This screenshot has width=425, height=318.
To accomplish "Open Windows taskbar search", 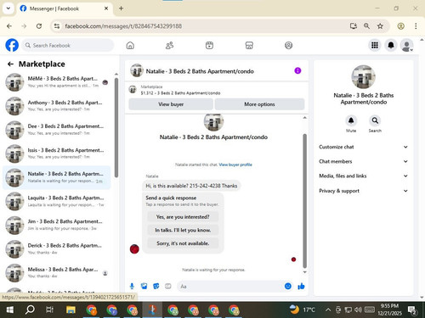I will (x=30, y=310).
